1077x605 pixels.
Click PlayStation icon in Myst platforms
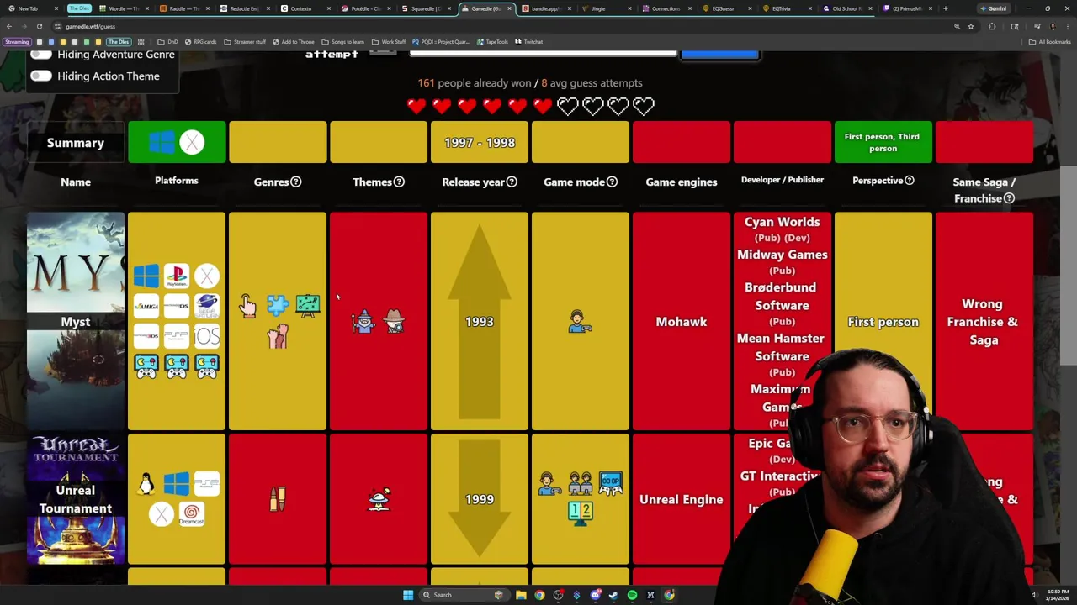click(177, 276)
